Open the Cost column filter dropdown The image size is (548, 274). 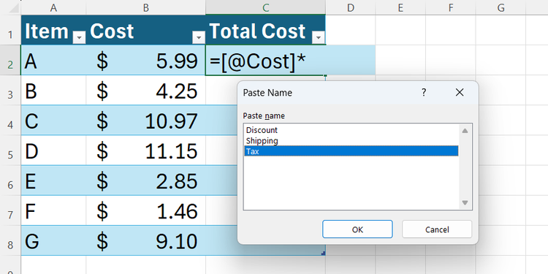point(199,37)
